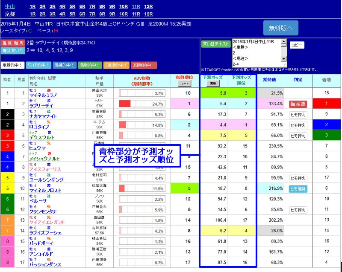Click ヒモ押え badge for デウスウルト
This screenshot has width=342, height=272.
click(x=298, y=136)
